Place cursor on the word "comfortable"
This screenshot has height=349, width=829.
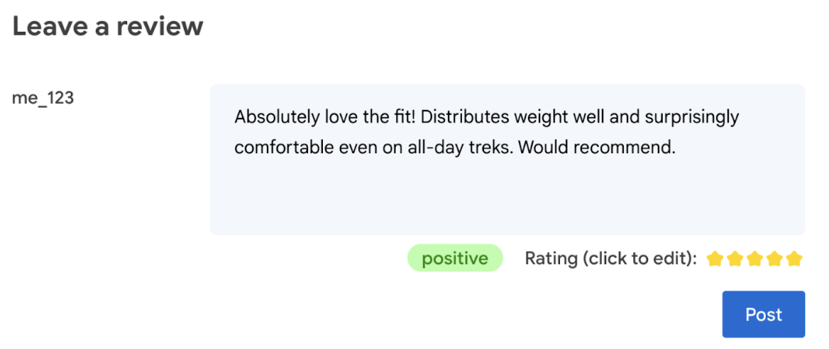click(277, 148)
